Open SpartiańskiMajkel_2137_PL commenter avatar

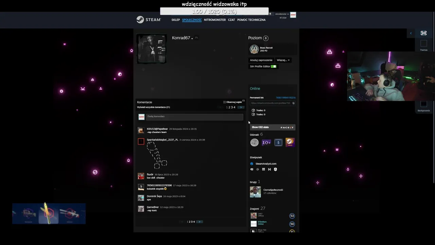tap(141, 142)
